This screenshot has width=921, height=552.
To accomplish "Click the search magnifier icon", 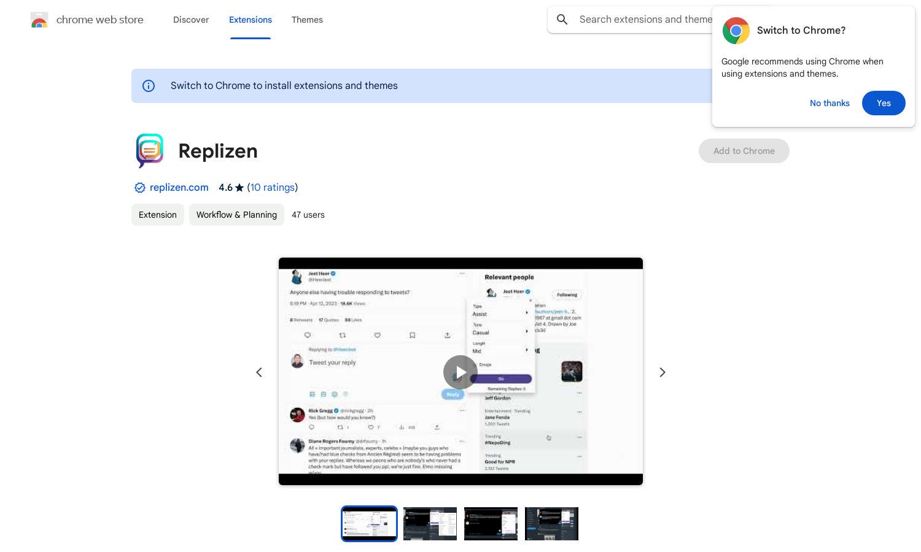I will pos(562,20).
